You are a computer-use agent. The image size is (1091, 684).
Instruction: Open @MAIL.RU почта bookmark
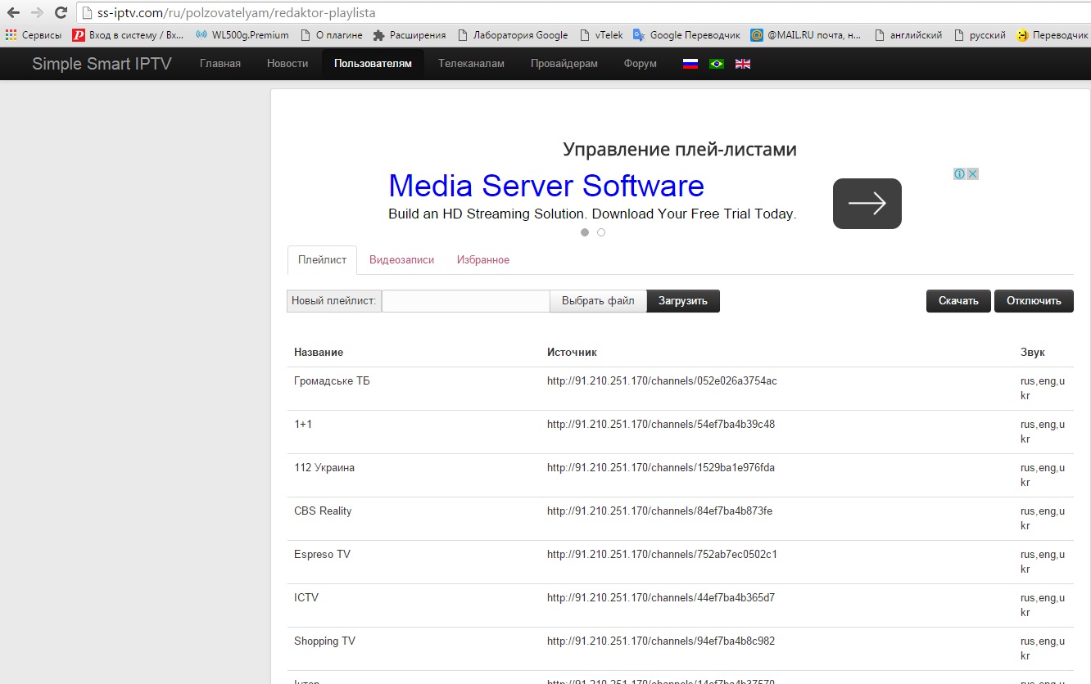click(x=807, y=35)
